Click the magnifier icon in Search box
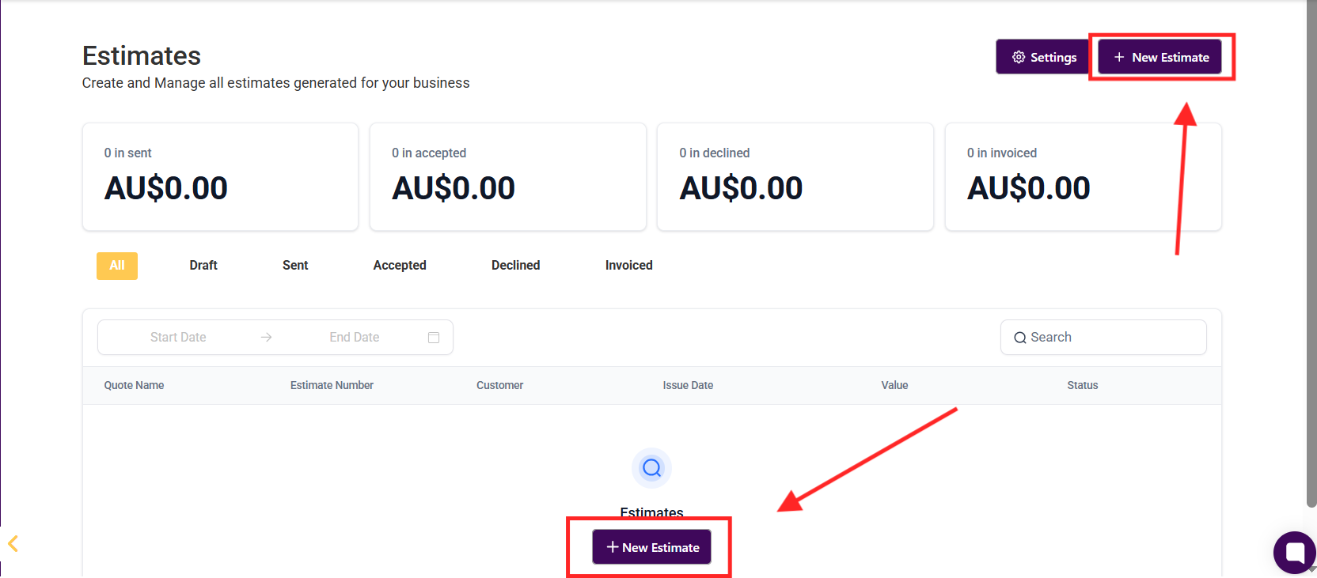1317x578 pixels. click(x=1020, y=338)
